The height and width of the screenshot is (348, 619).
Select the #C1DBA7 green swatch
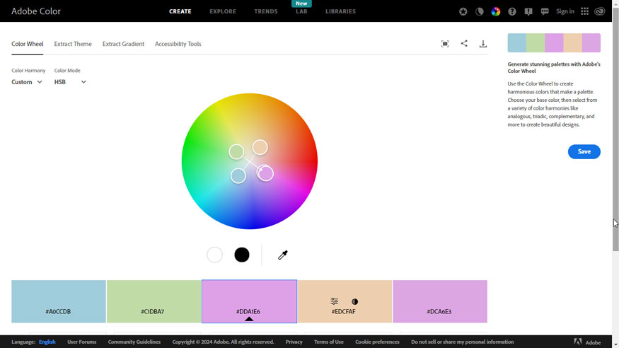(x=154, y=301)
